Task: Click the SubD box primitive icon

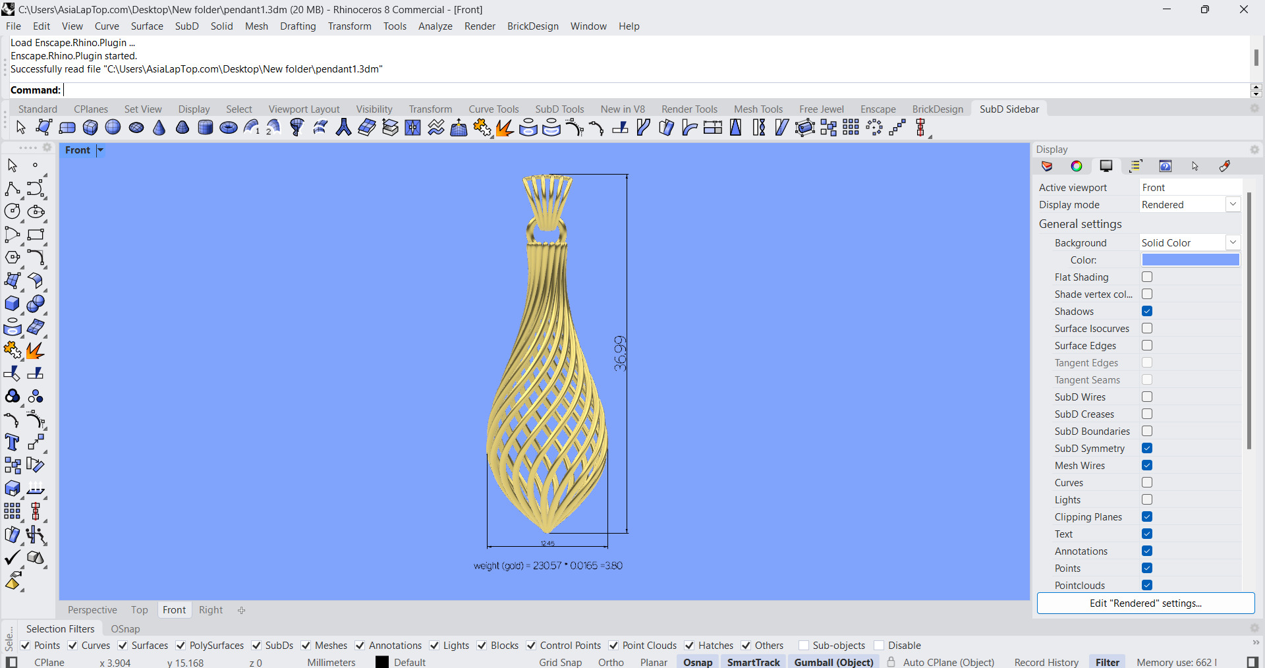Action: 90,127
